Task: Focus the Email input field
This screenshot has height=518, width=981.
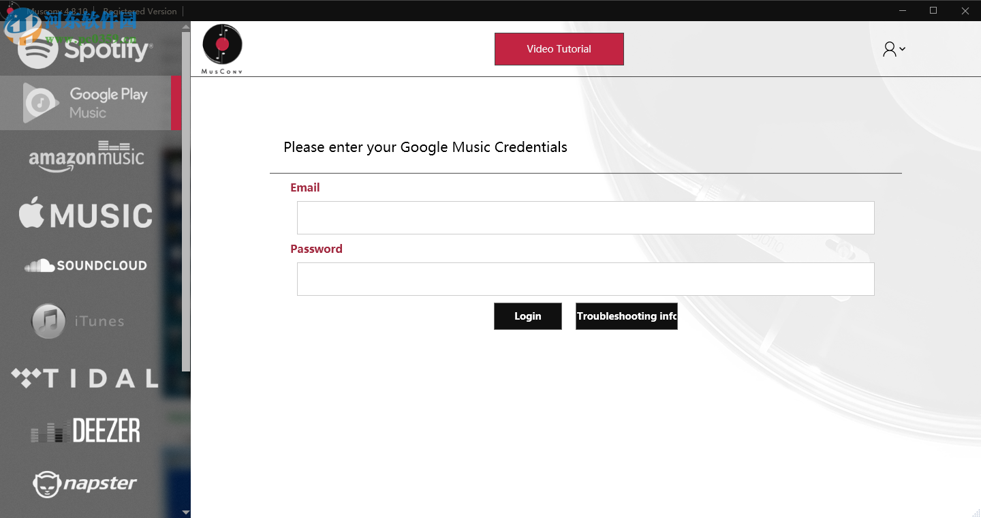Action: pyautogui.click(x=585, y=218)
